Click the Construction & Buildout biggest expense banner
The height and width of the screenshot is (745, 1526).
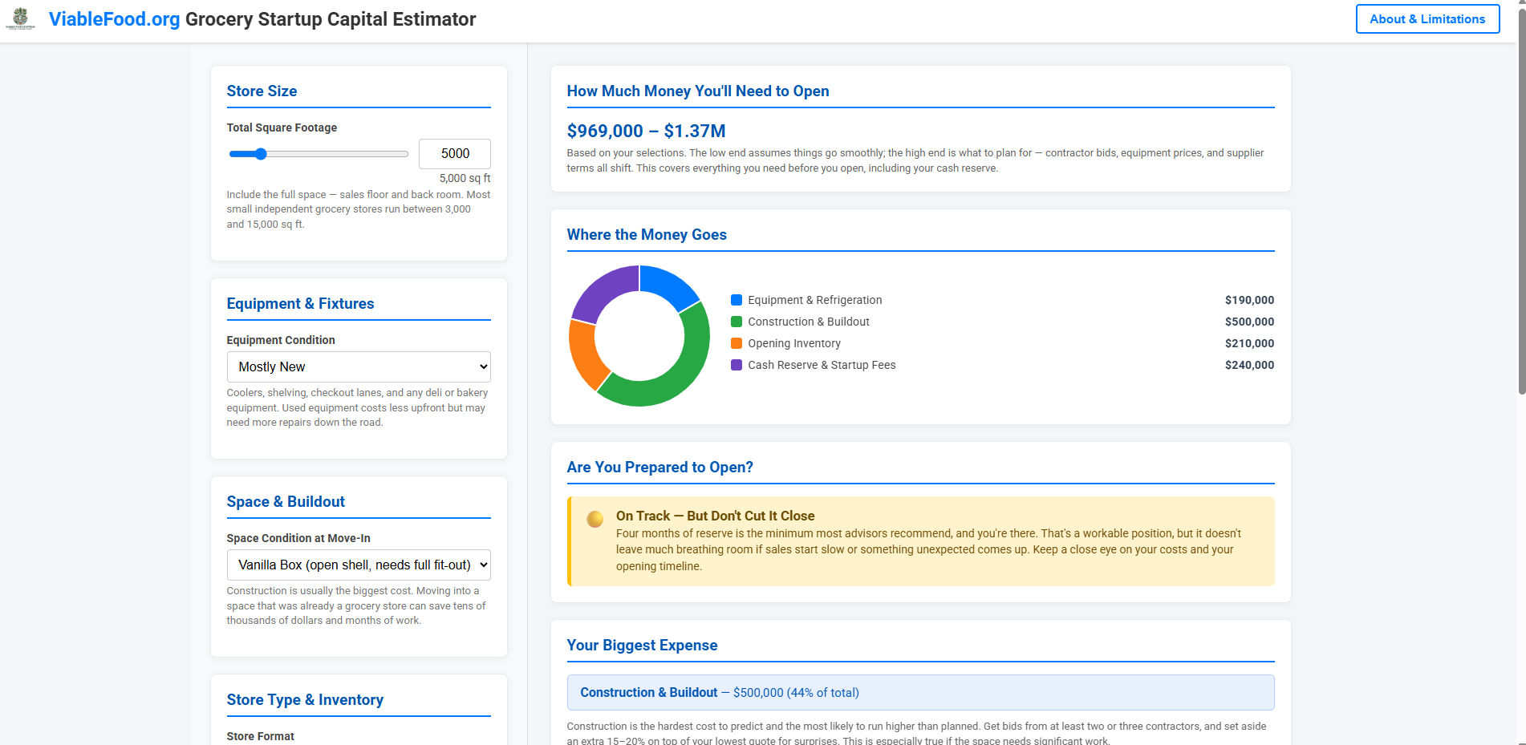pyautogui.click(x=920, y=692)
